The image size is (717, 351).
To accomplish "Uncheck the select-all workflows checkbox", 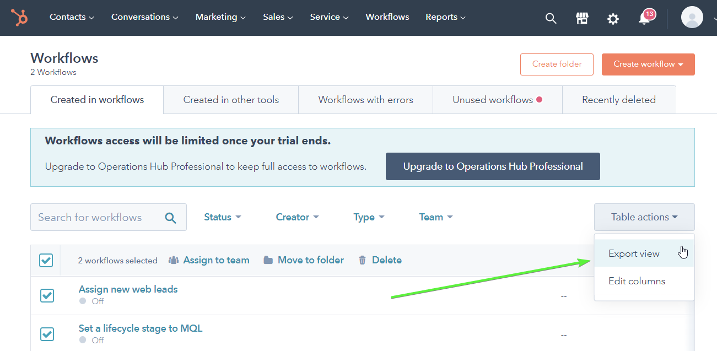I will coord(47,260).
